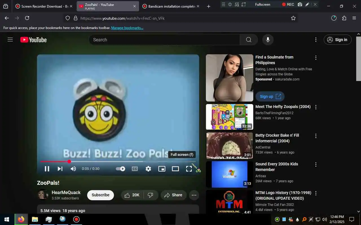Image resolution: width=361 pixels, height=225 pixels.
Task: Play Sound Every 2000s Kids Remember thumbnail
Action: pos(230,174)
